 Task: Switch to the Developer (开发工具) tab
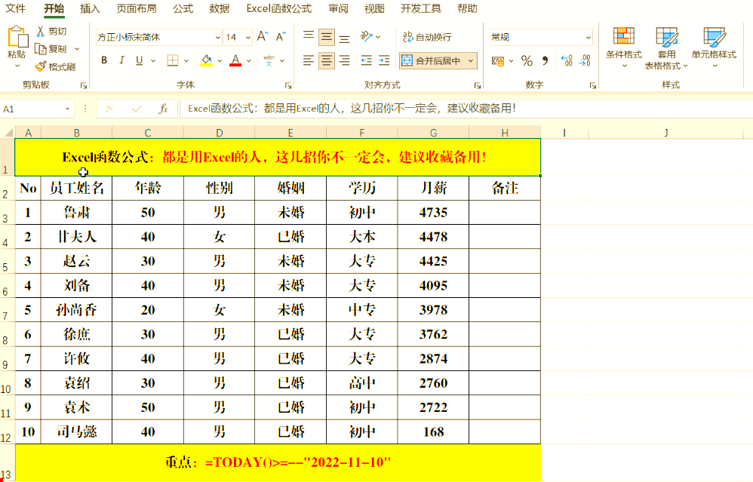tap(421, 8)
